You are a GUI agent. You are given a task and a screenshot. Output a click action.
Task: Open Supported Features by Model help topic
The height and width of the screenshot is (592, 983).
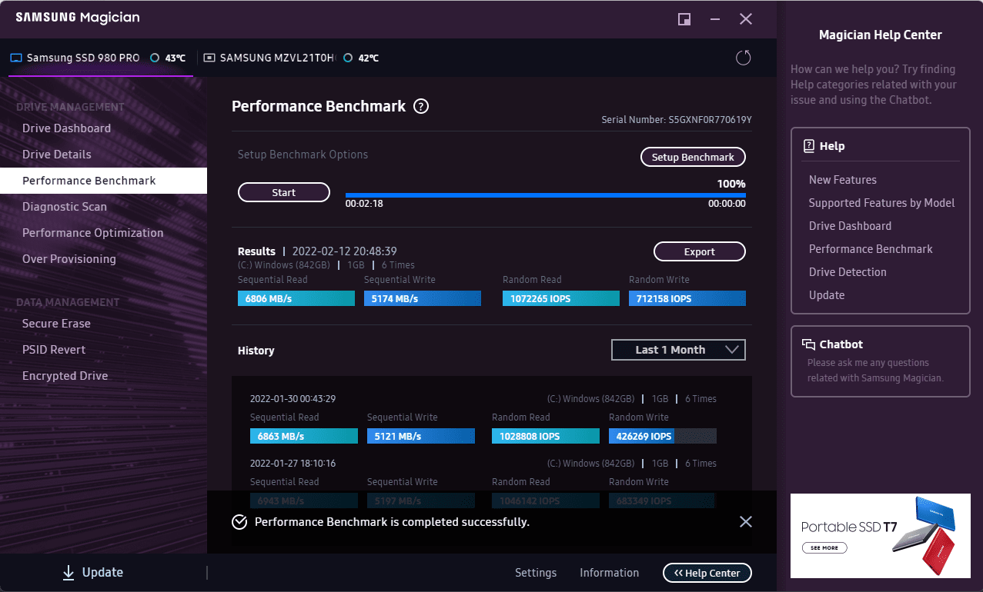[881, 203]
